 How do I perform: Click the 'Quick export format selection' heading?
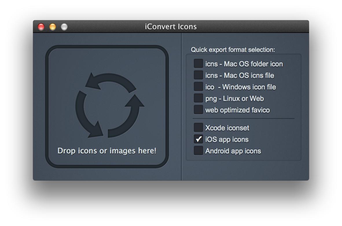point(233,50)
